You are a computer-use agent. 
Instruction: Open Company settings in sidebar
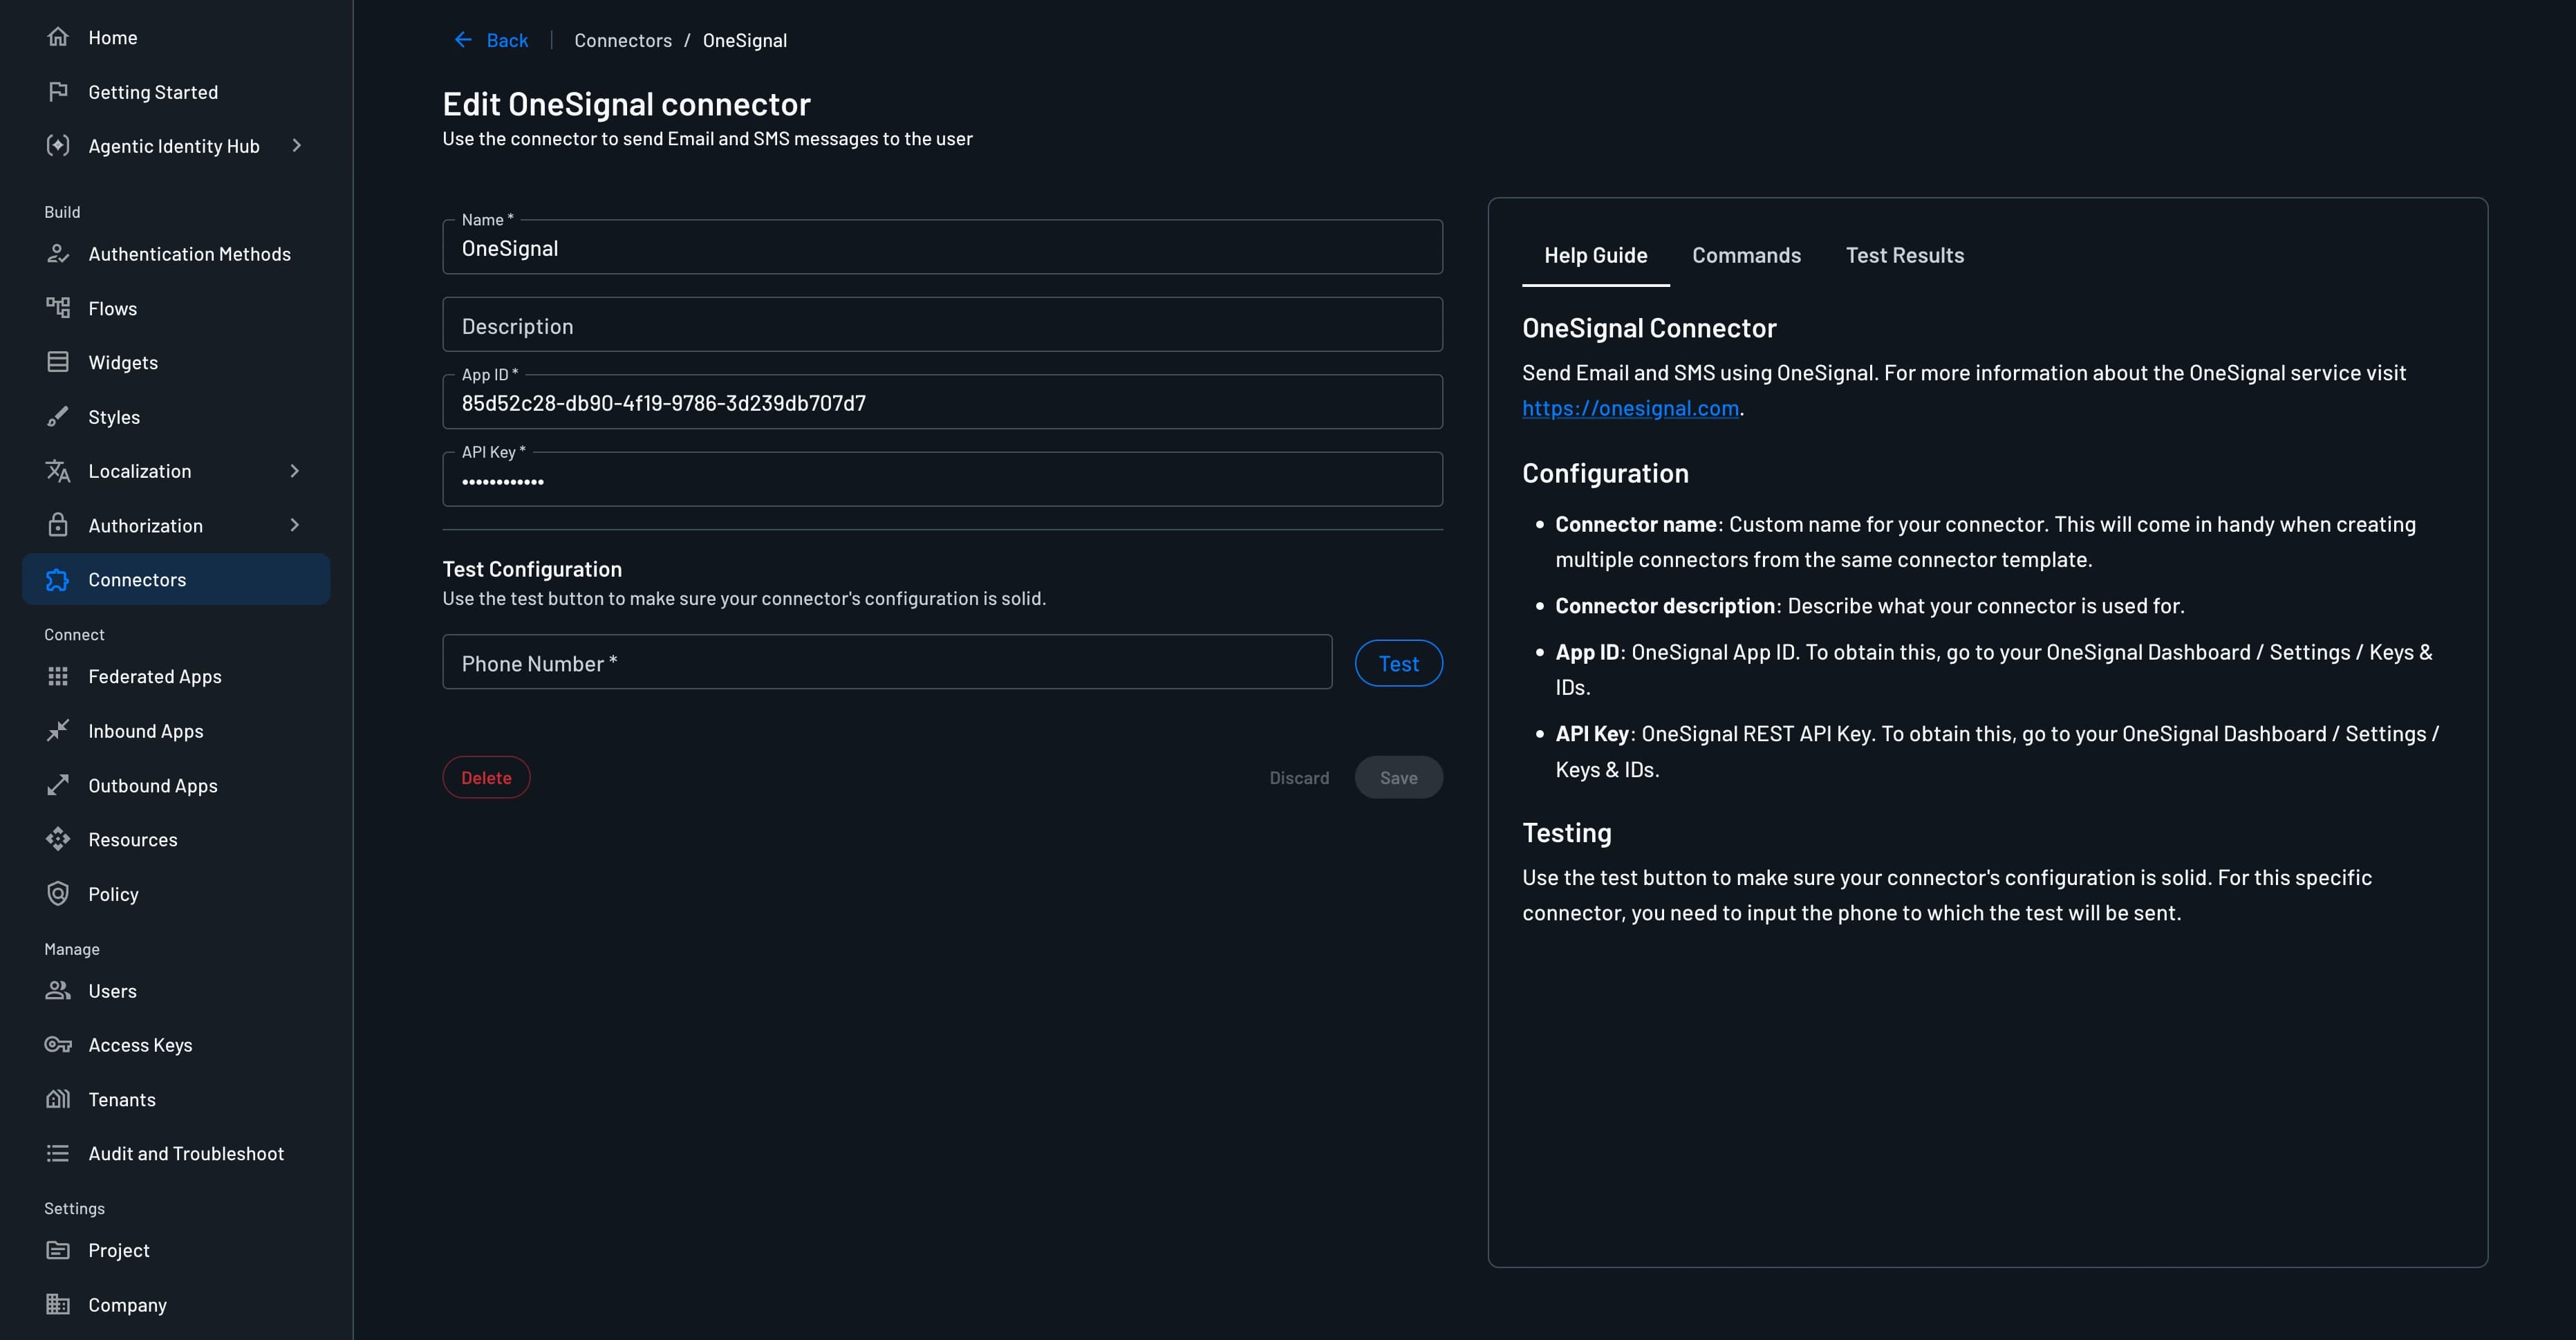click(176, 1305)
